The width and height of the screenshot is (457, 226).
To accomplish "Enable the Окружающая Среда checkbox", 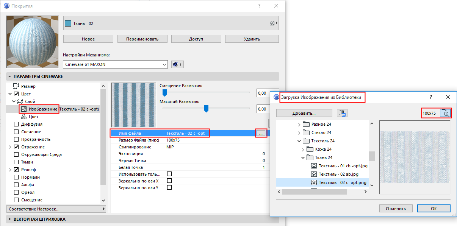I will click(x=16, y=154).
